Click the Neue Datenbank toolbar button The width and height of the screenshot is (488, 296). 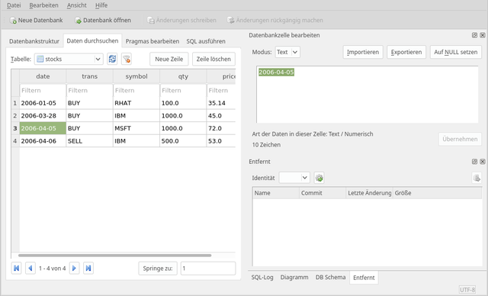click(x=37, y=21)
